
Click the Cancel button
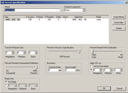pos(119,88)
